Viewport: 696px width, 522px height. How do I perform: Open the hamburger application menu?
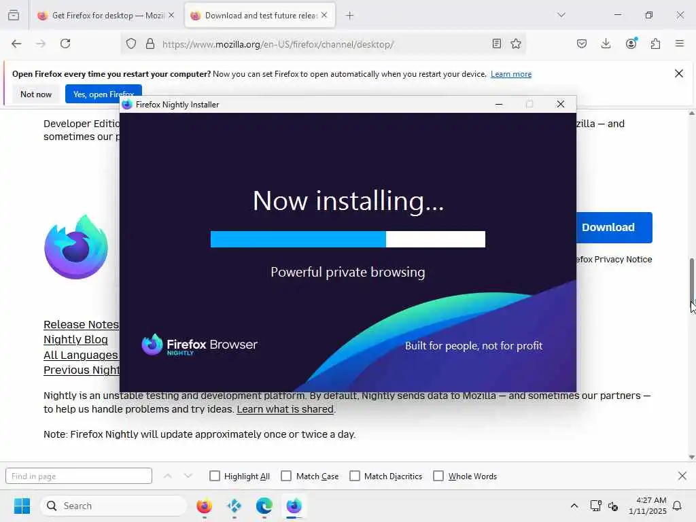tap(680, 43)
